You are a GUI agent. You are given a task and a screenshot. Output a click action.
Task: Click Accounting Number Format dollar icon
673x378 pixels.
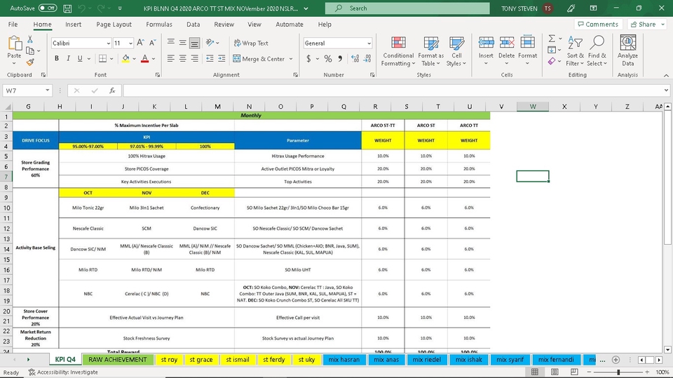tap(308, 58)
